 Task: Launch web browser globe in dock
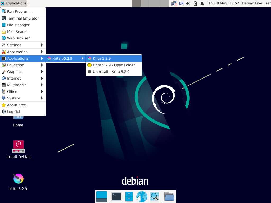click(142, 196)
